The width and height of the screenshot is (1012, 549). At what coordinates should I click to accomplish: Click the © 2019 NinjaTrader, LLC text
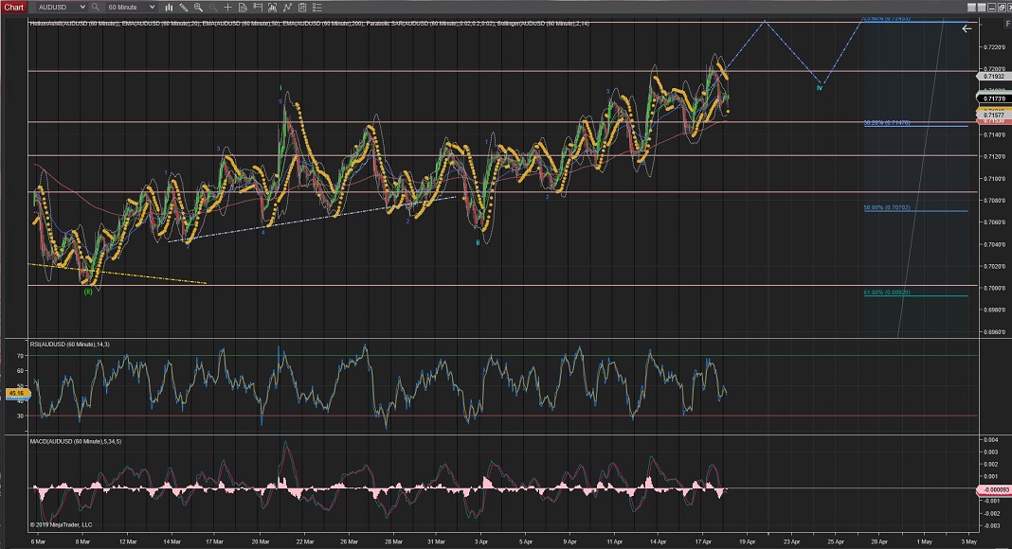62,524
